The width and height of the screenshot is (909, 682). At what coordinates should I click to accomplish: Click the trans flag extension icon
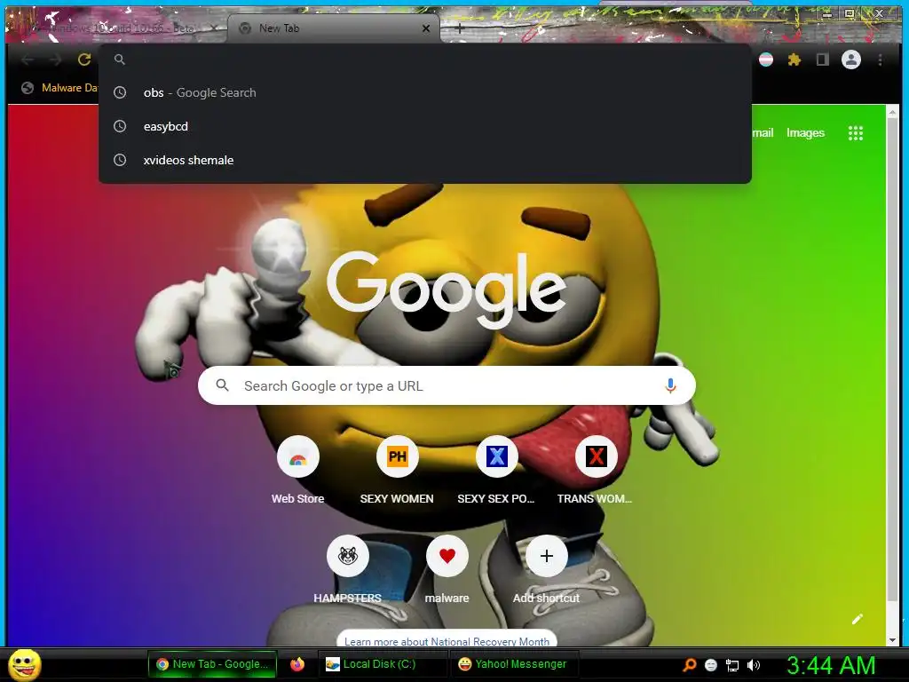[x=766, y=59]
